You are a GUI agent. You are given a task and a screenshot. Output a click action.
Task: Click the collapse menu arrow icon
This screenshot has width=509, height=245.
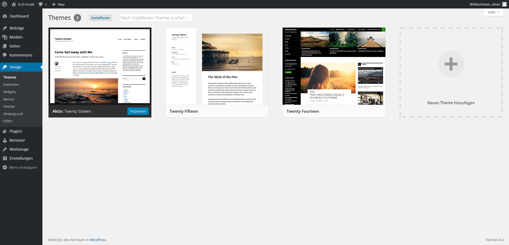click(5, 167)
